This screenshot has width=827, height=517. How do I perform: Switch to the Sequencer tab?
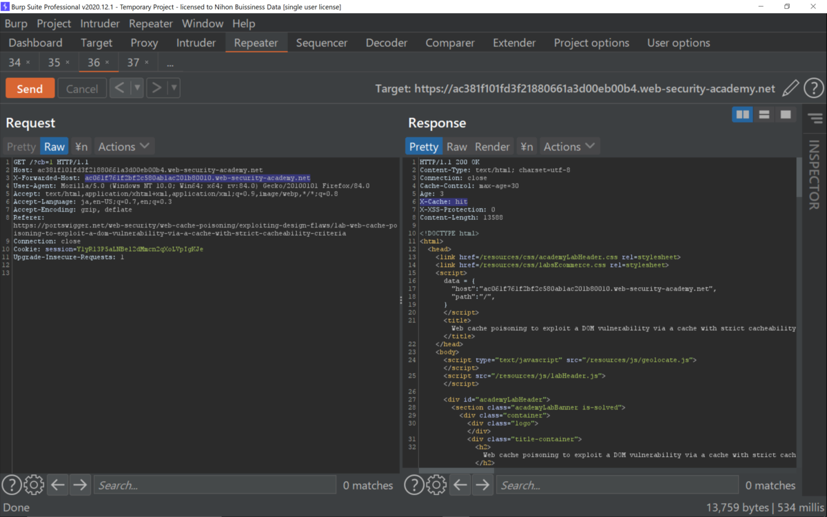[x=322, y=43]
